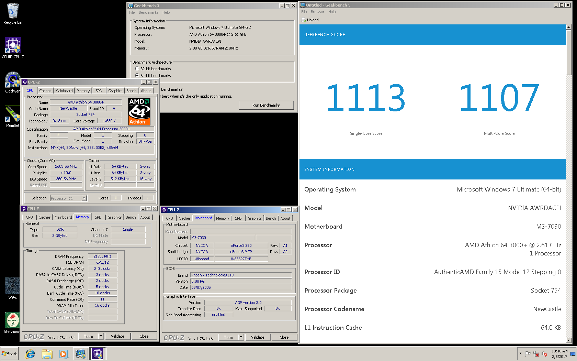The height and width of the screenshot is (361, 577).
Task: Switch to Geekbench taskbar button
Action: [81, 354]
